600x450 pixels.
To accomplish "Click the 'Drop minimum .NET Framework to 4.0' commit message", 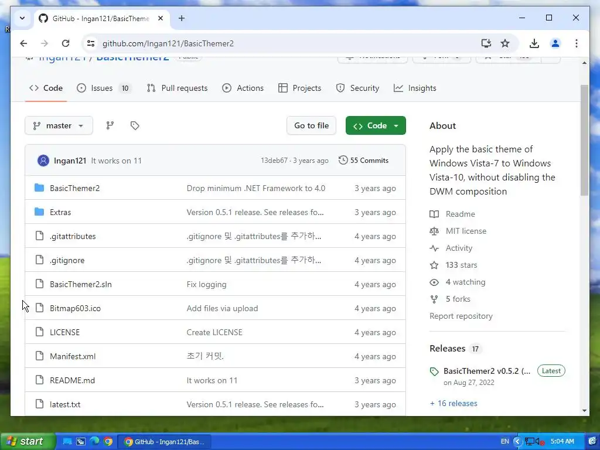I will click(256, 188).
